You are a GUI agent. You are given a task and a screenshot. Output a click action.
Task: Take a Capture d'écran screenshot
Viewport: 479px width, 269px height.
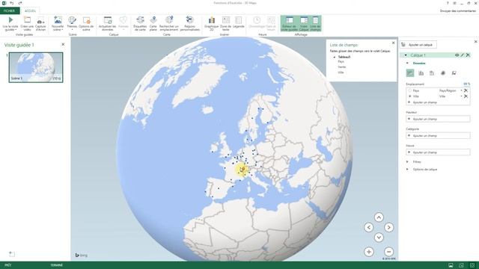[x=40, y=24]
